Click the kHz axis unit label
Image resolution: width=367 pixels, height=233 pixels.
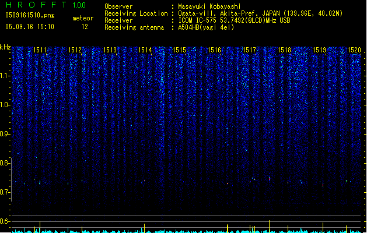tap(5, 47)
